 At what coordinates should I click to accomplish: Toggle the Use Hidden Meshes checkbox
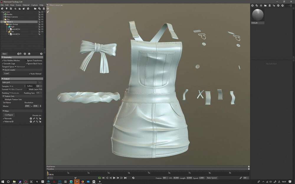tap(3, 61)
